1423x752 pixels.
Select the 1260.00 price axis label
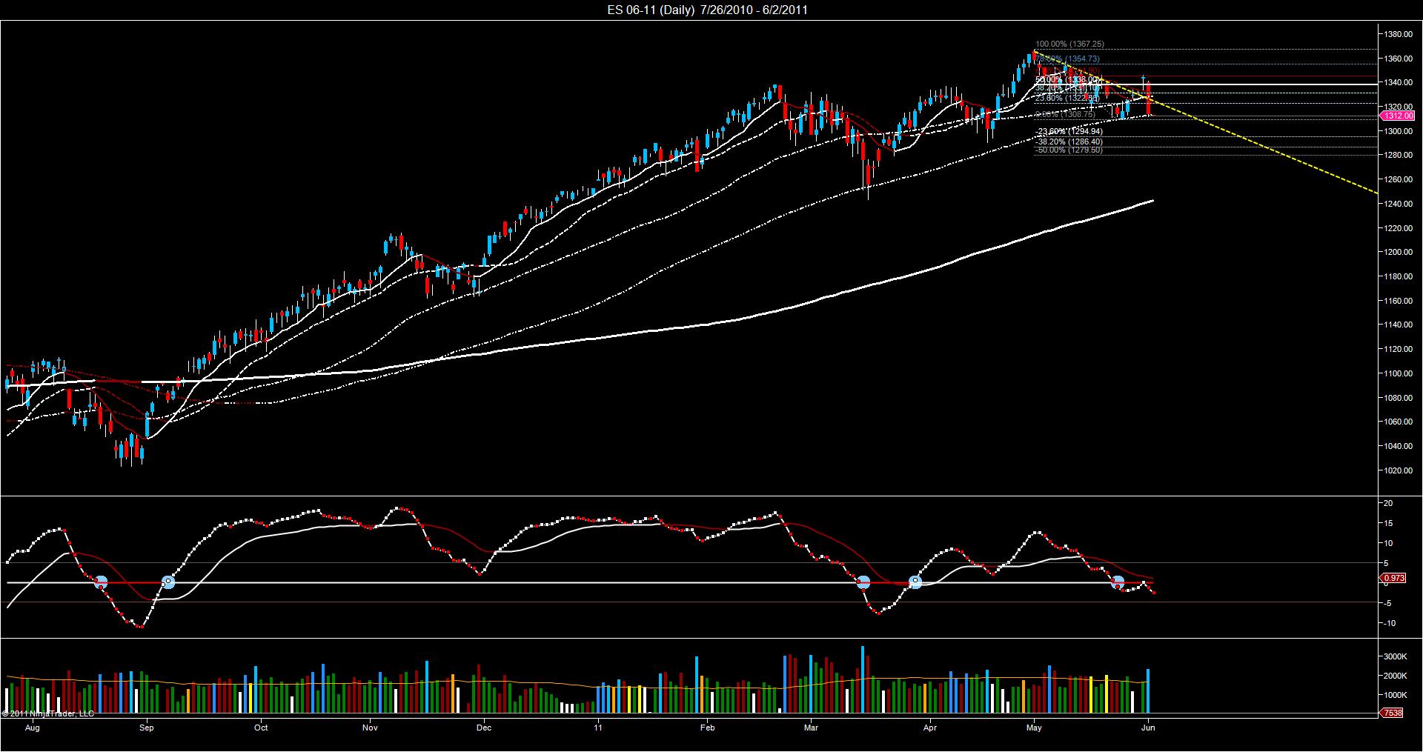pyautogui.click(x=1397, y=180)
